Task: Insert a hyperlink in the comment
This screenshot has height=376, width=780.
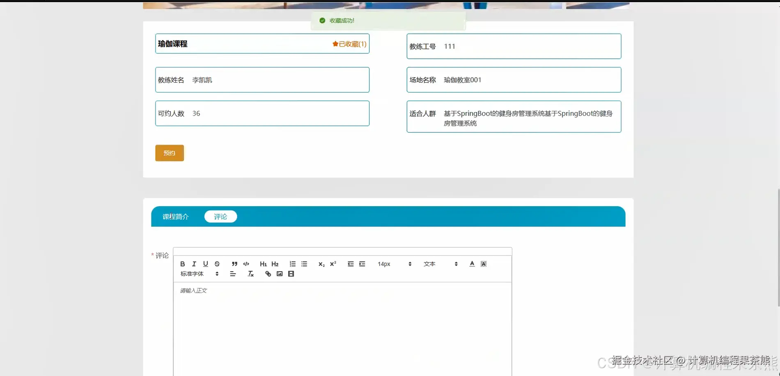Action: pos(267,274)
